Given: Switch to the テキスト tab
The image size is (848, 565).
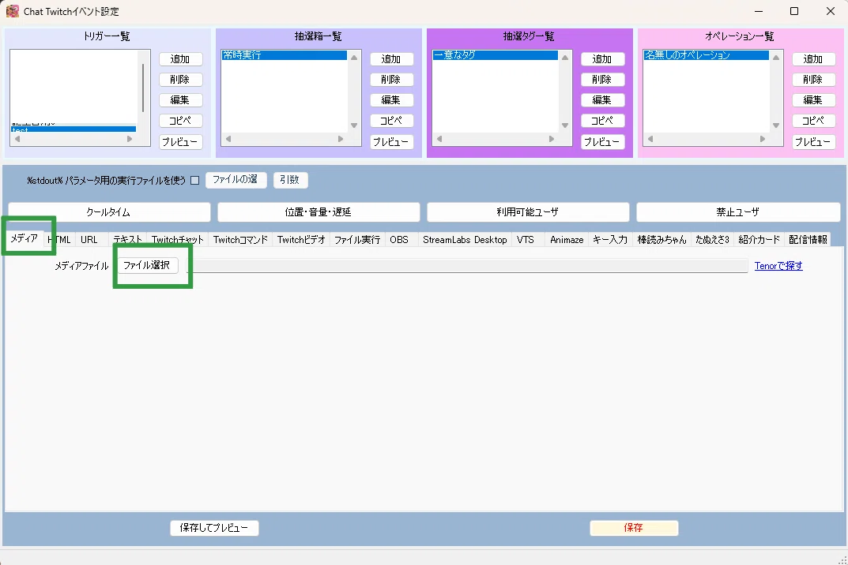Looking at the screenshot, I should click(x=127, y=239).
